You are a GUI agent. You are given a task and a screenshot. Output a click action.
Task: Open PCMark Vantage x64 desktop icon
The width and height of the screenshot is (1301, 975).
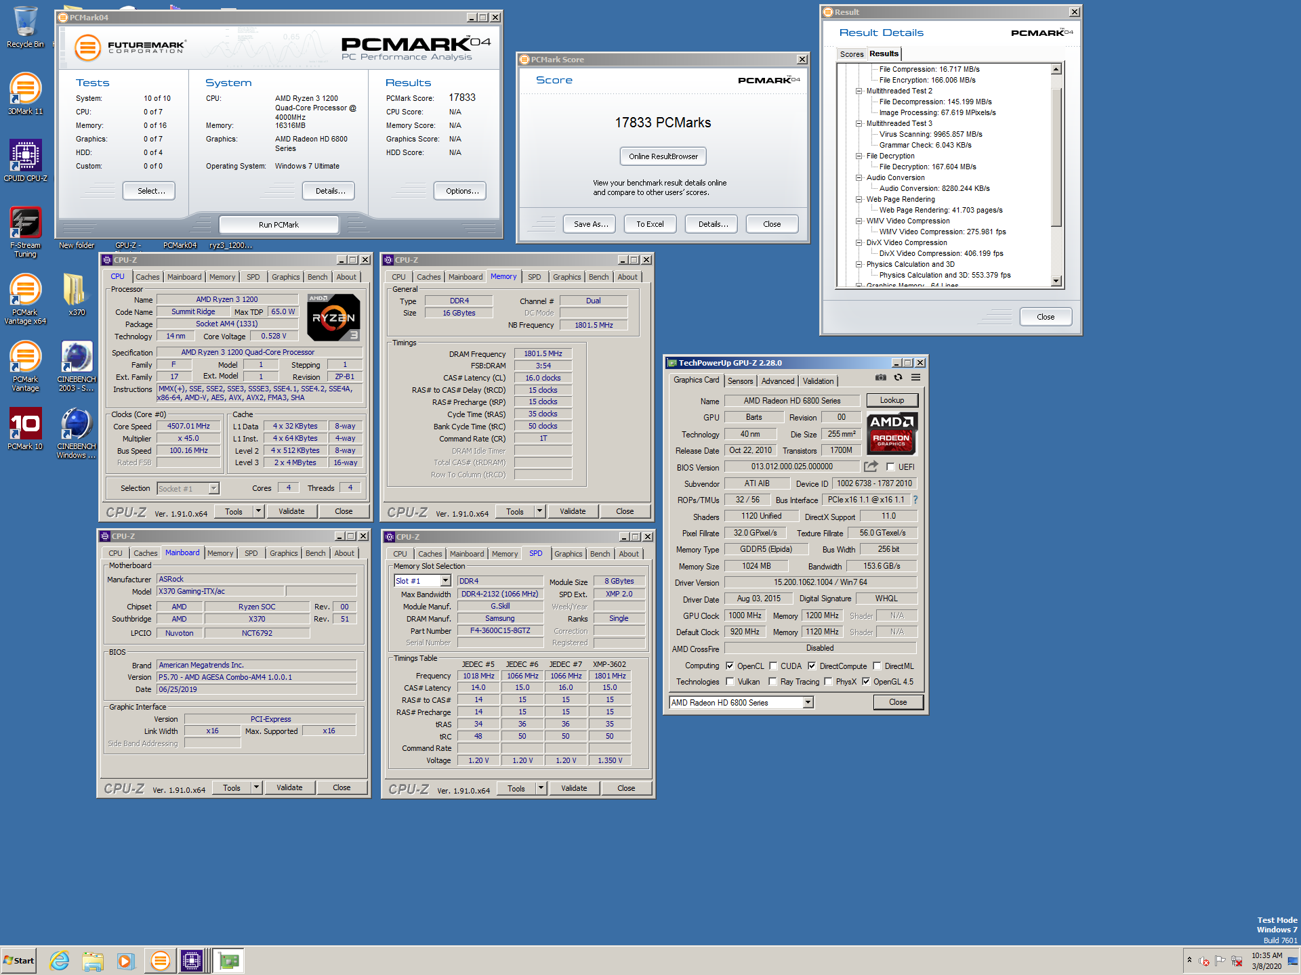point(25,299)
